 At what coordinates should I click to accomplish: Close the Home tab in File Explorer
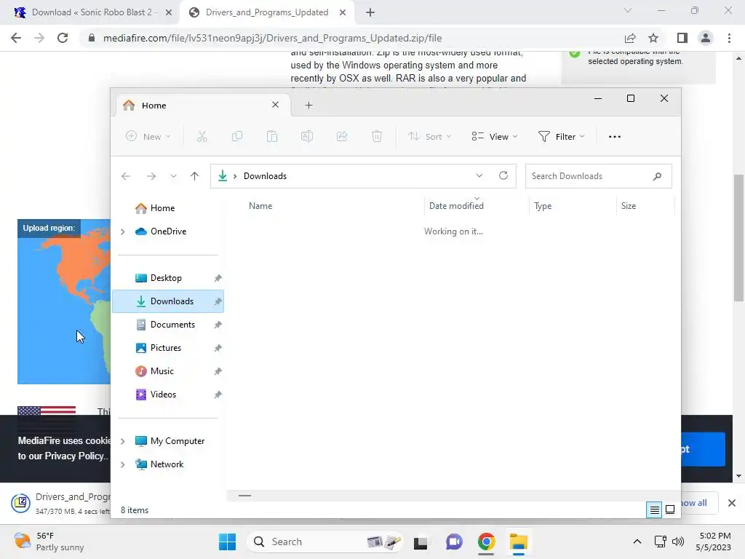(275, 105)
